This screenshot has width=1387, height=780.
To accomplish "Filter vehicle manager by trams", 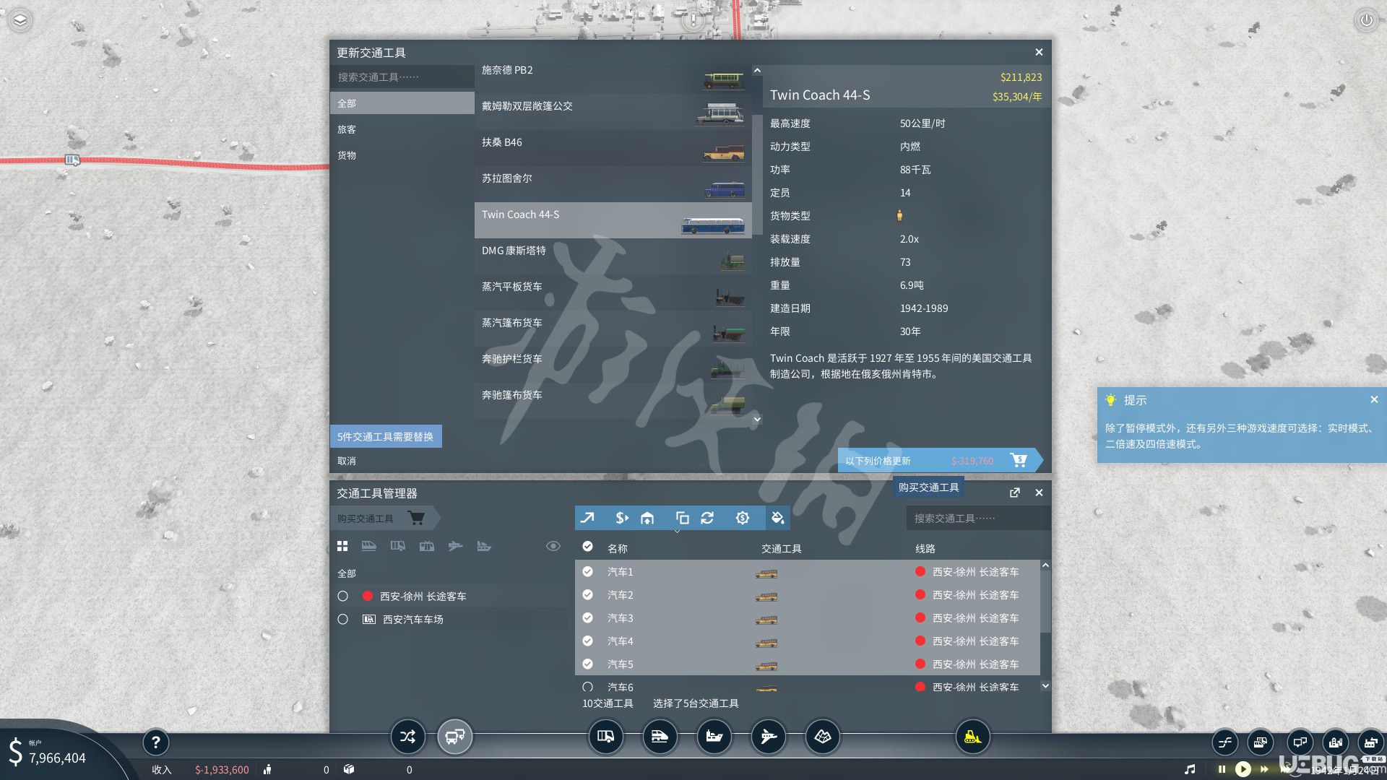I will coord(427,546).
